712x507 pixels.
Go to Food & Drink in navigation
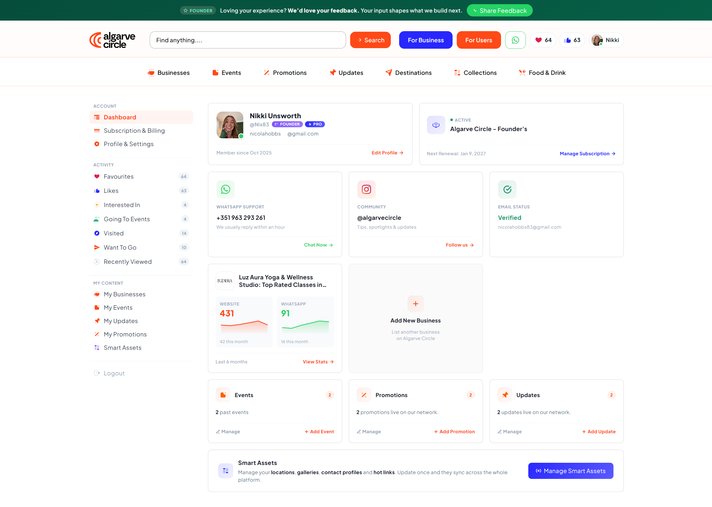542,73
